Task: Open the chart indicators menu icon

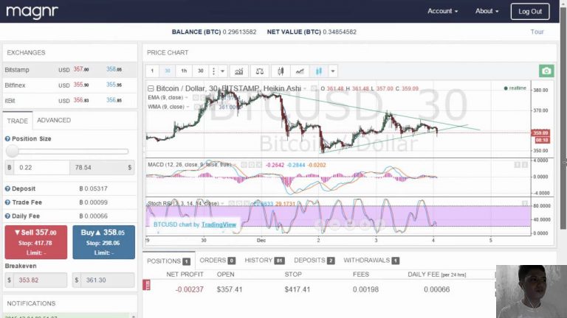Action: pyautogui.click(x=239, y=71)
